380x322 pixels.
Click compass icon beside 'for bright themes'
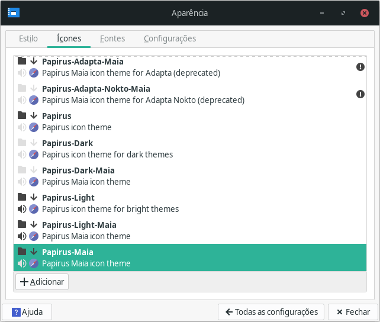tap(34, 209)
